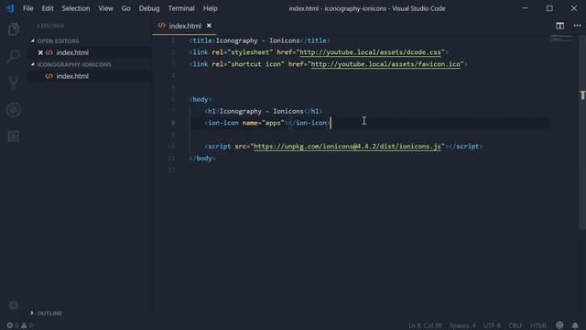
Task: Click the minimap code overview
Action: pos(561,38)
